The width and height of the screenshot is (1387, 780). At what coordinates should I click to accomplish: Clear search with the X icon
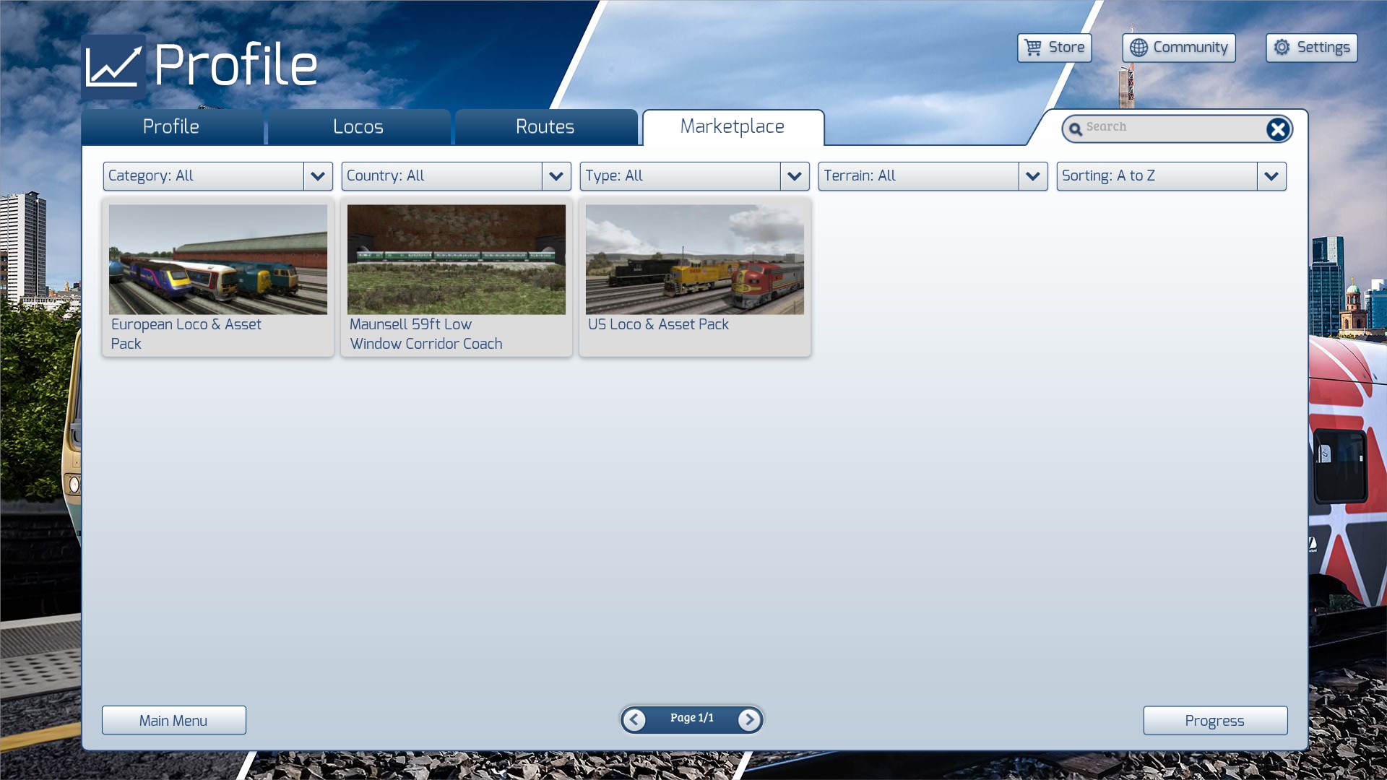[x=1277, y=129]
